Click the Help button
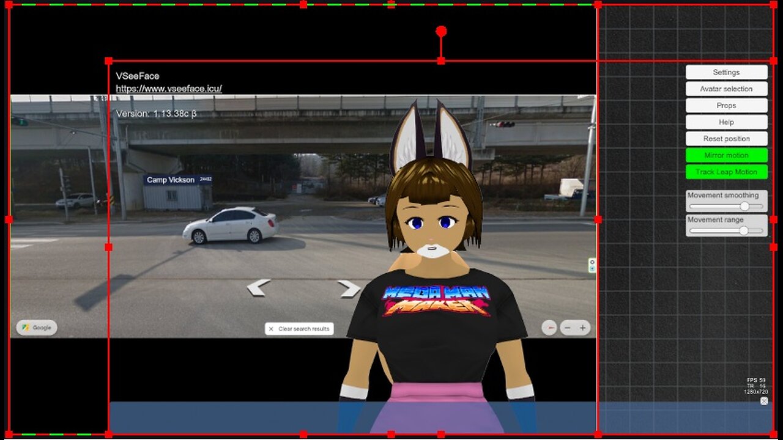The image size is (783, 440). pyautogui.click(x=726, y=122)
